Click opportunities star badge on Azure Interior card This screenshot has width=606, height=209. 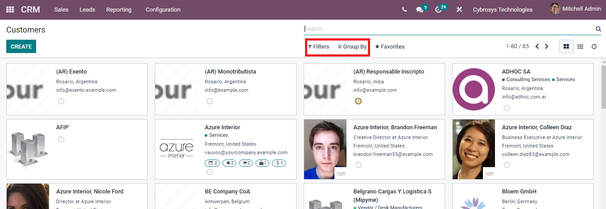tap(229, 163)
